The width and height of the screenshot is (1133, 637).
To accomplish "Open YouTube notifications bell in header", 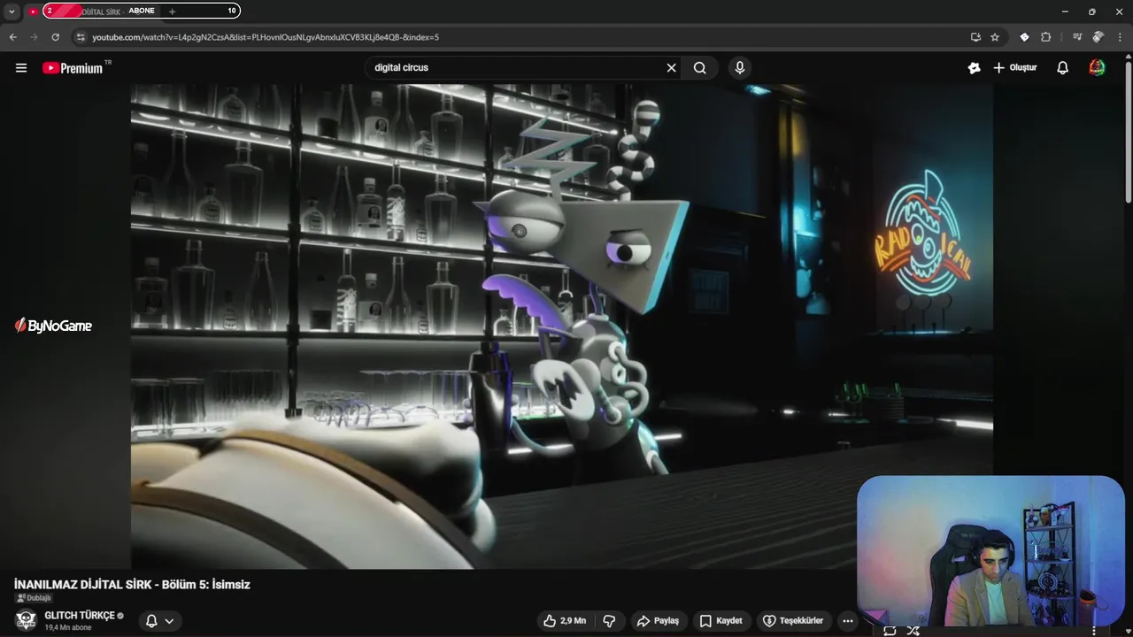I will click(1063, 68).
